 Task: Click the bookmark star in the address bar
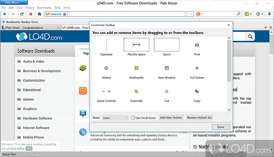click(186, 14)
